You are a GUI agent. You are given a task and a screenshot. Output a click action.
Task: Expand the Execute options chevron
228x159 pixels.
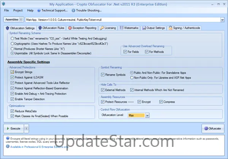point(26,128)
